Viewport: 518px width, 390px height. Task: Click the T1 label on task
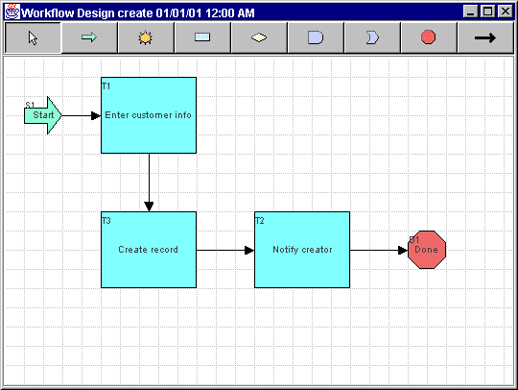[x=106, y=86]
